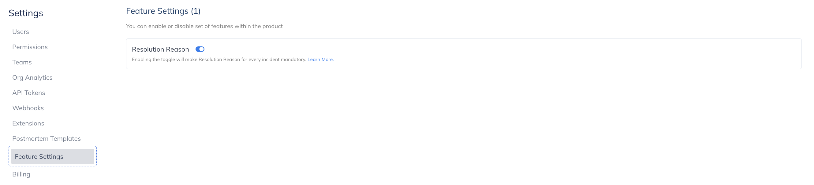The height and width of the screenshot is (185, 814).
Task: Click the word mandatory in toggle description
Action: (294, 60)
